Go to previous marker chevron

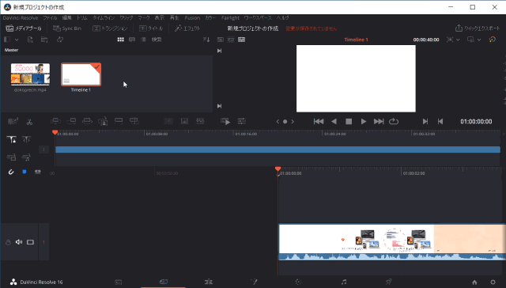278,122
